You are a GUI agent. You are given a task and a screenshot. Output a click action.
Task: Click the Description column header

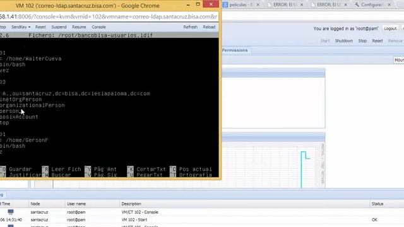[244, 204]
